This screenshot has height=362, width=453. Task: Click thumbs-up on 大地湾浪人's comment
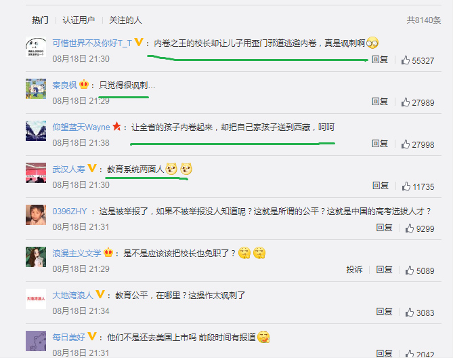point(410,313)
